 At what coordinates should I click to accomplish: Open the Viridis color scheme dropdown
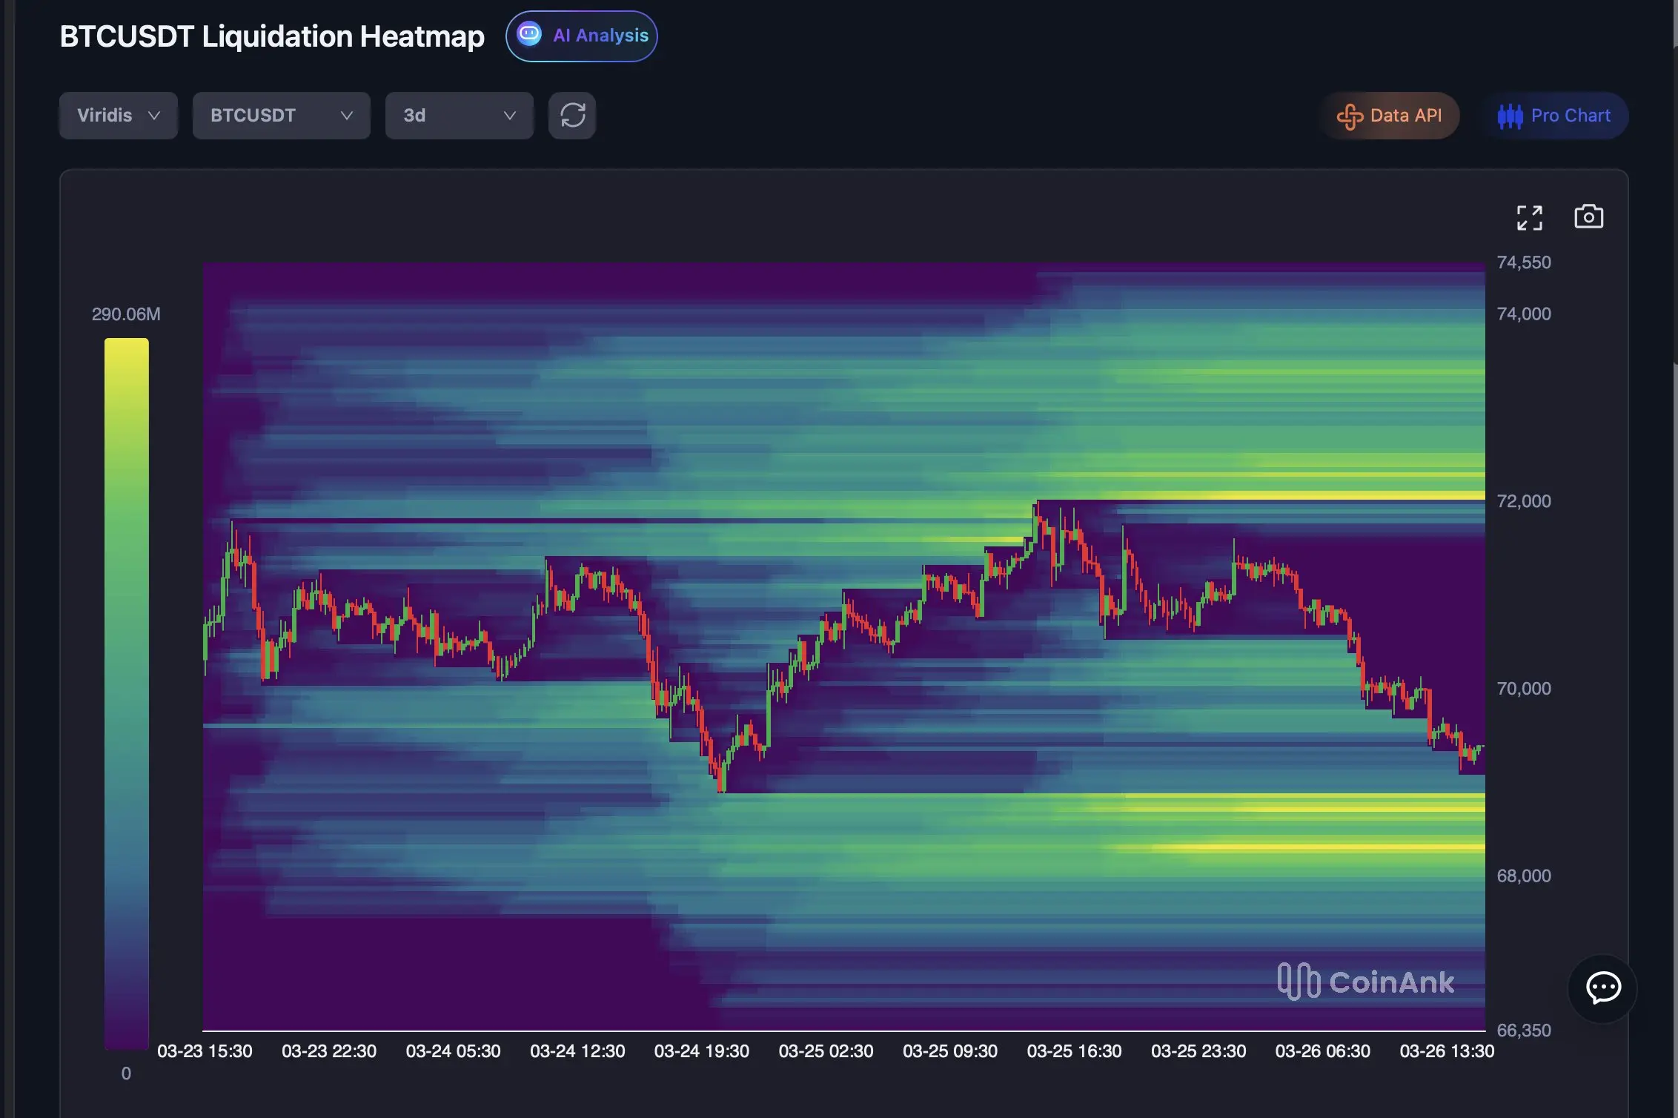point(119,116)
